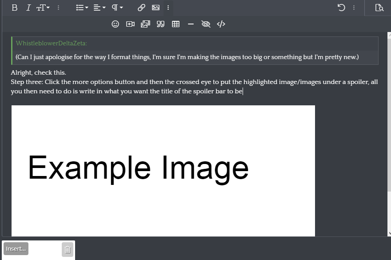
Task: Open the list options dropdown
Action: [x=82, y=8]
